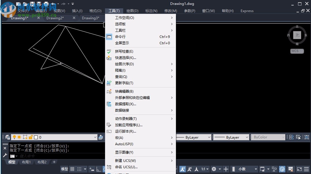Click the white layer color swatch
The image size is (311, 174).
click(x=36, y=137)
